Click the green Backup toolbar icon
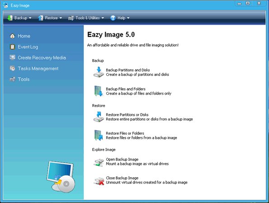 pos(10,18)
